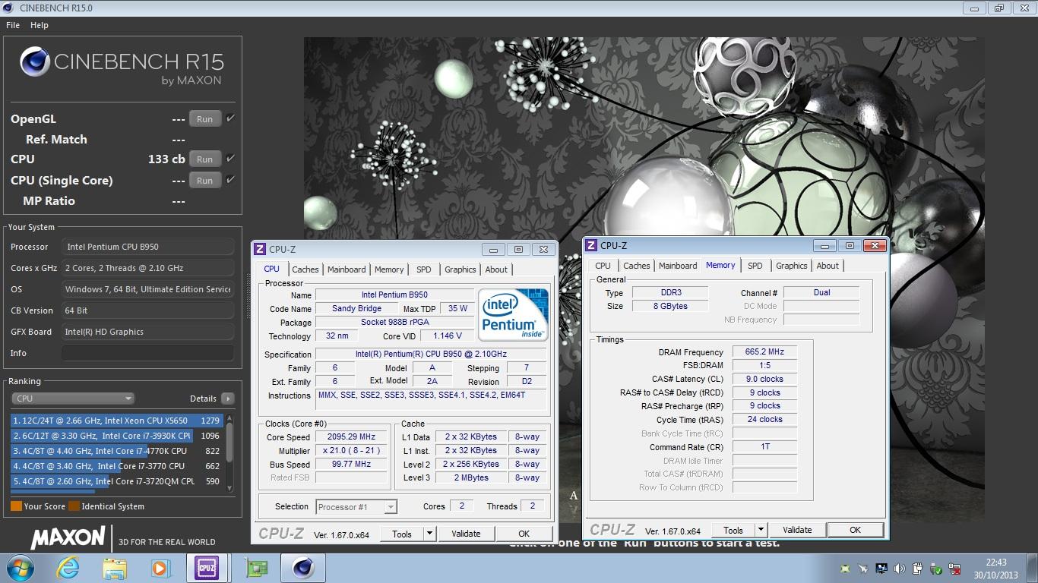Toggle the CPU test checkmark
Image resolution: width=1038 pixels, height=583 pixels.
(230, 159)
